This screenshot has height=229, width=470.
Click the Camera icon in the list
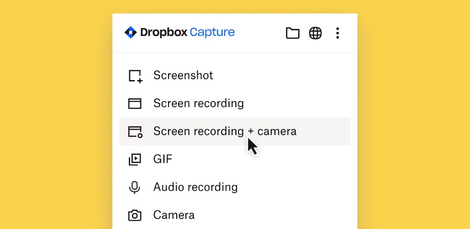pos(134,215)
